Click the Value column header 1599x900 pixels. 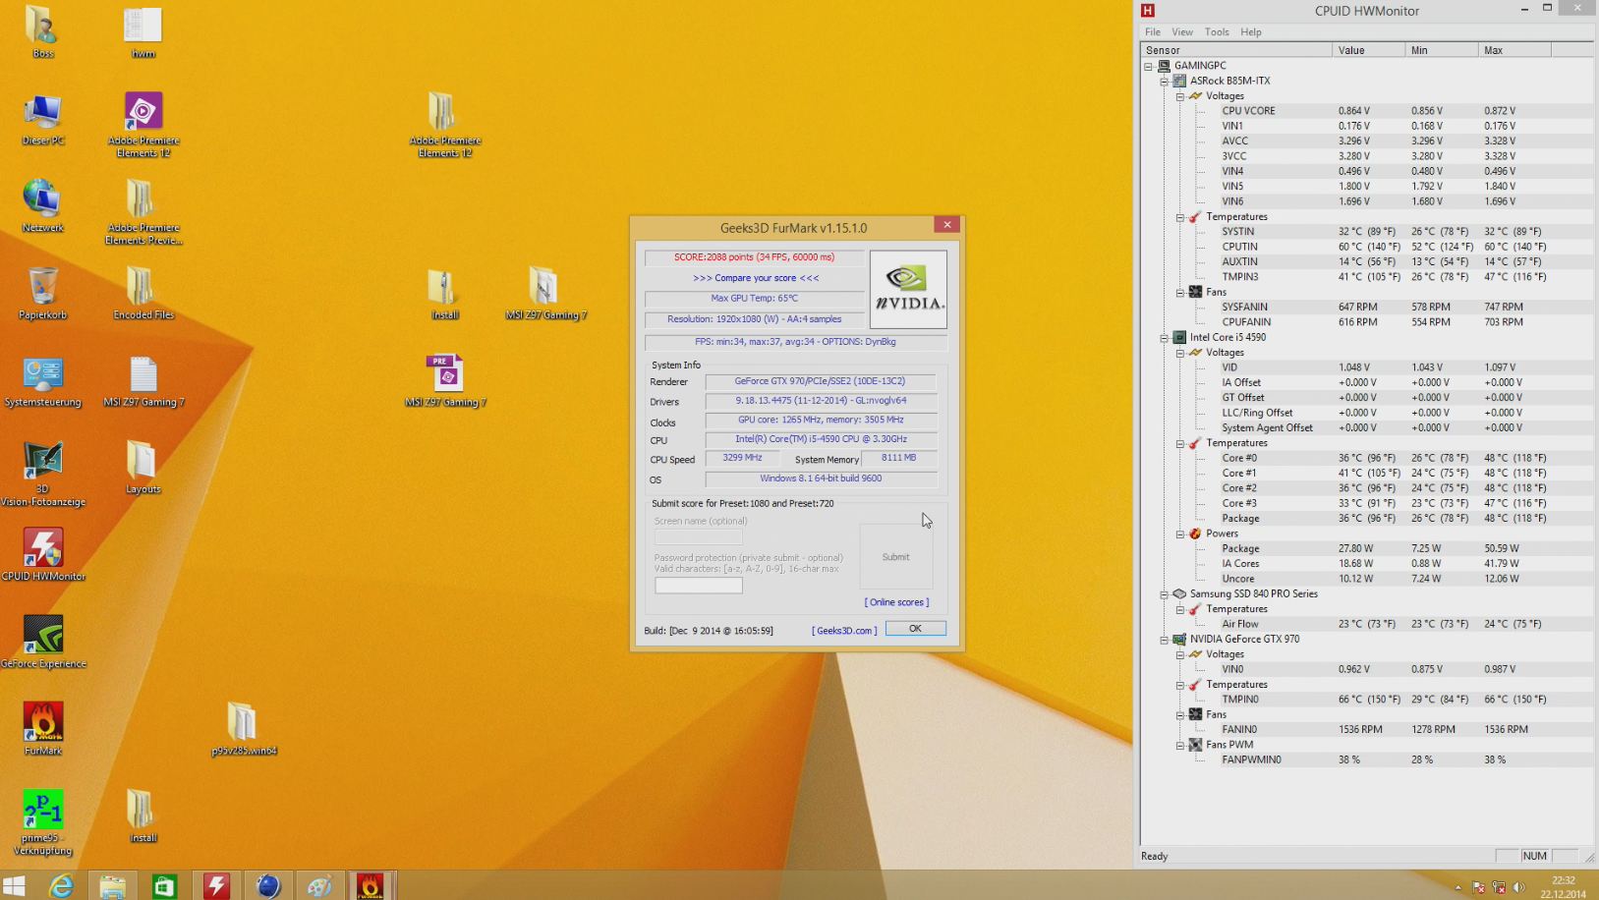1368,50
